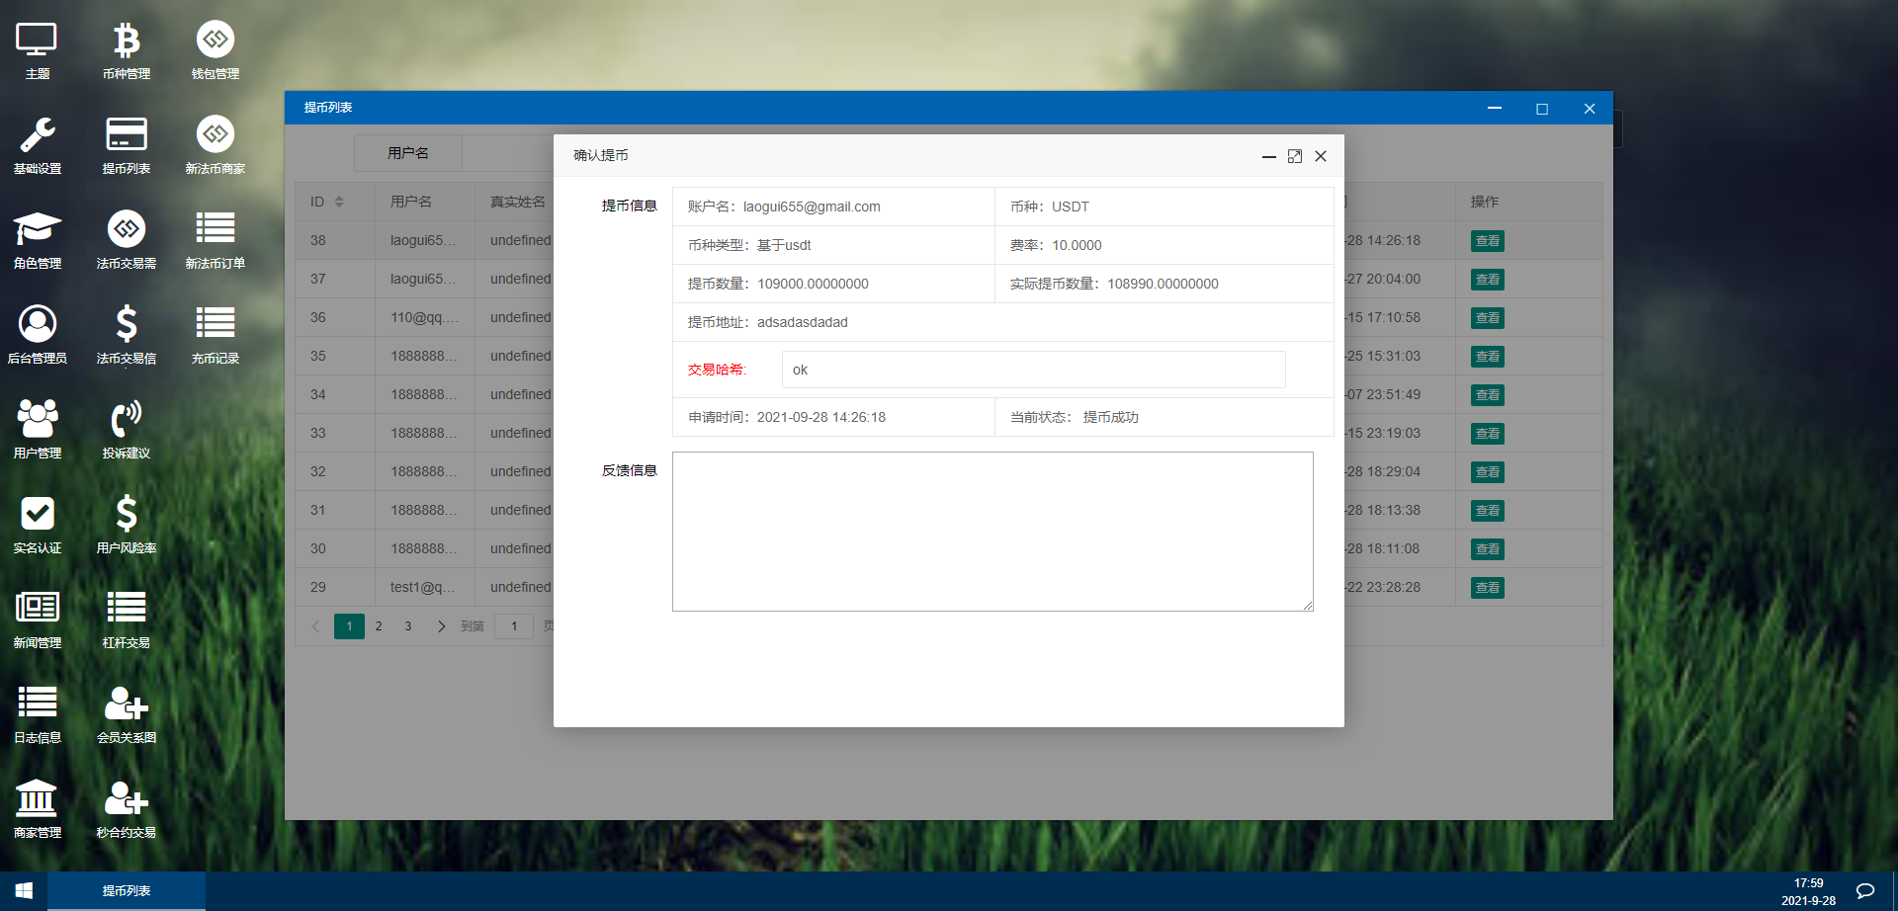Launch 会员关系图 add-user icon
Screen dimensions: 1898x911
coord(127,713)
